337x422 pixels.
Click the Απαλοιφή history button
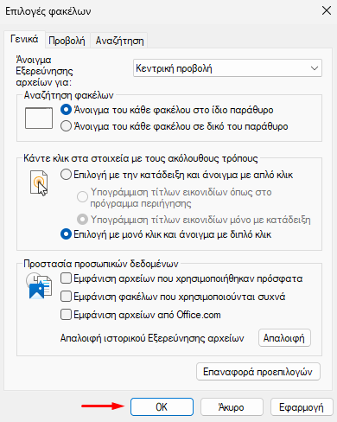click(284, 338)
